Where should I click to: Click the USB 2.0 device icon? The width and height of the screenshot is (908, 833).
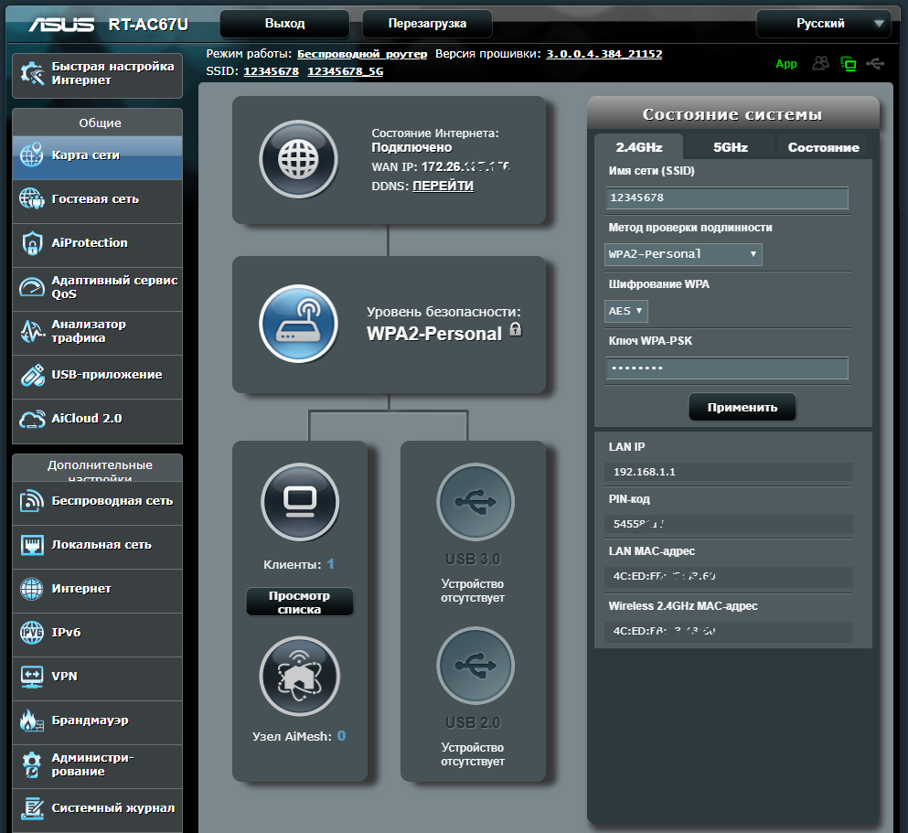pyautogui.click(x=475, y=666)
